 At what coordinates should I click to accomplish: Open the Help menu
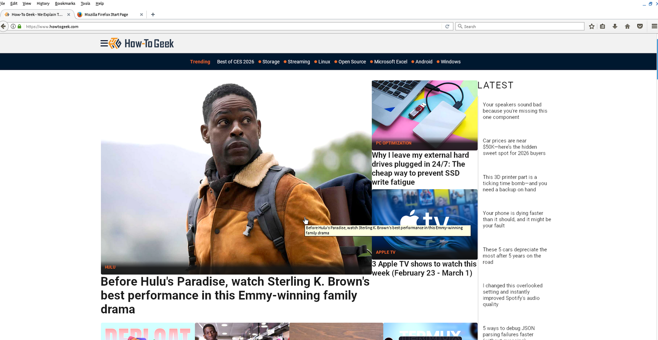[x=100, y=3]
